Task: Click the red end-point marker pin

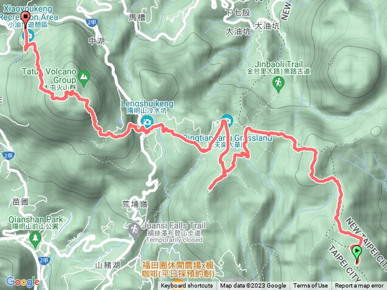Action: pyautogui.click(x=25, y=18)
